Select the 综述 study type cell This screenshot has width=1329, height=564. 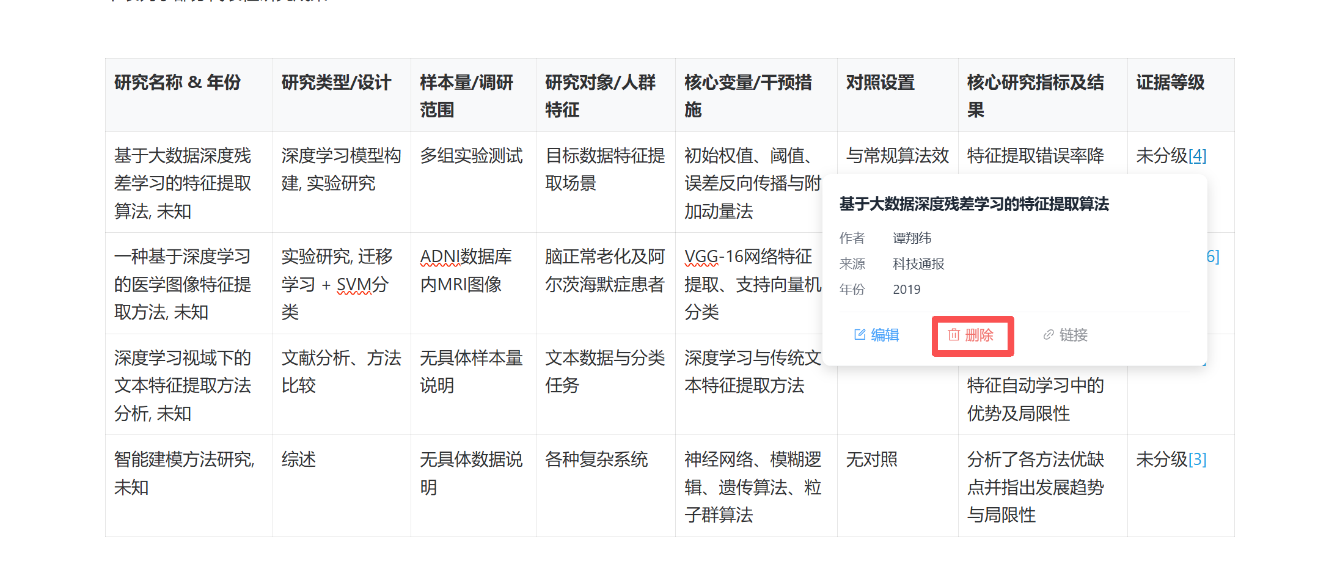299,460
